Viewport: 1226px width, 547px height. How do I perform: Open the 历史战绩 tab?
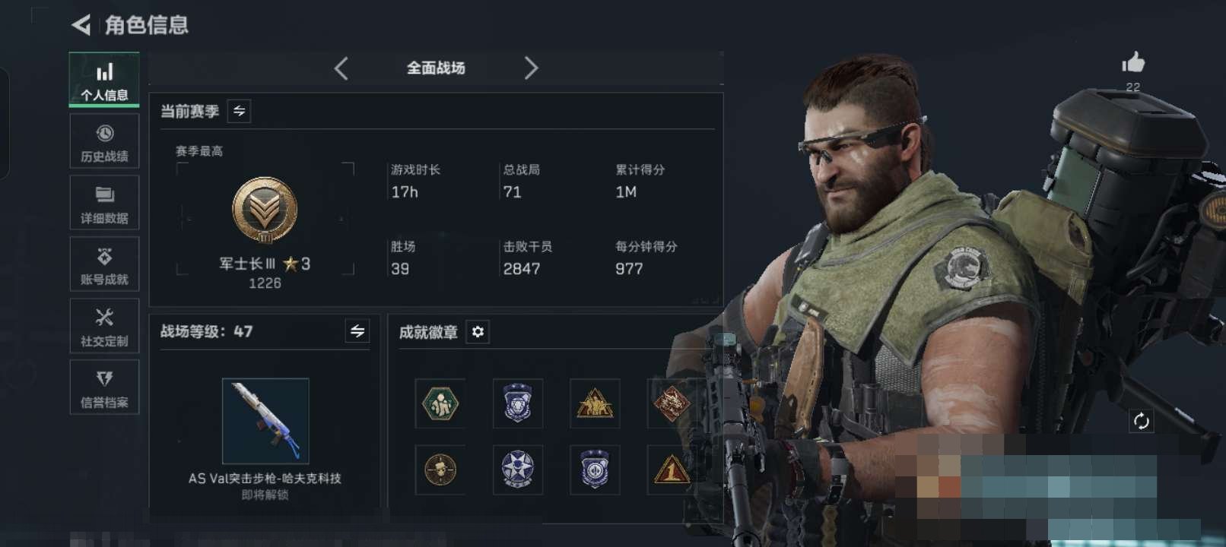point(104,142)
